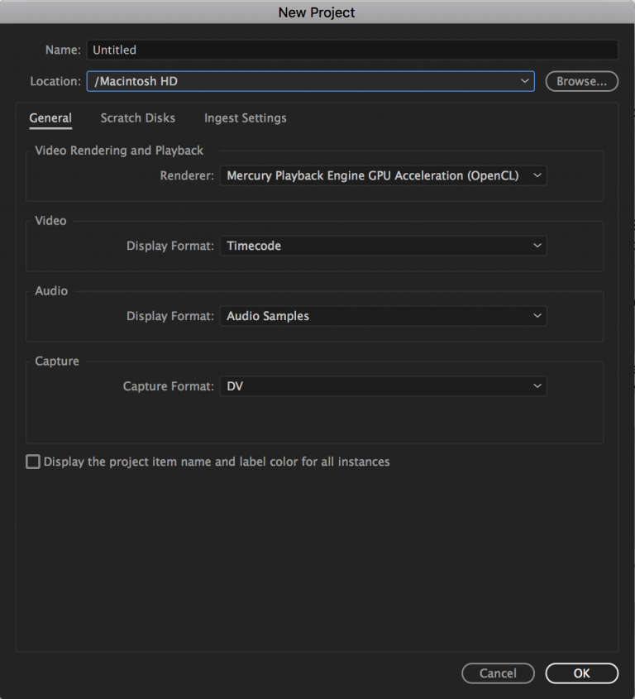635x699 pixels.
Task: Click the Capture Format chevron
Action: click(x=537, y=386)
